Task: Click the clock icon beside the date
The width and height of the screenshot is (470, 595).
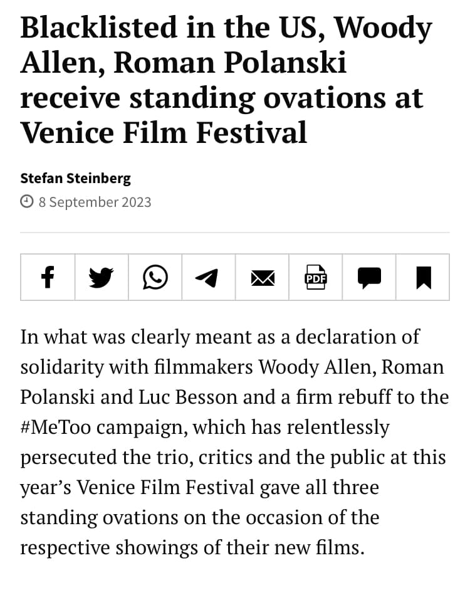Action: point(27,201)
